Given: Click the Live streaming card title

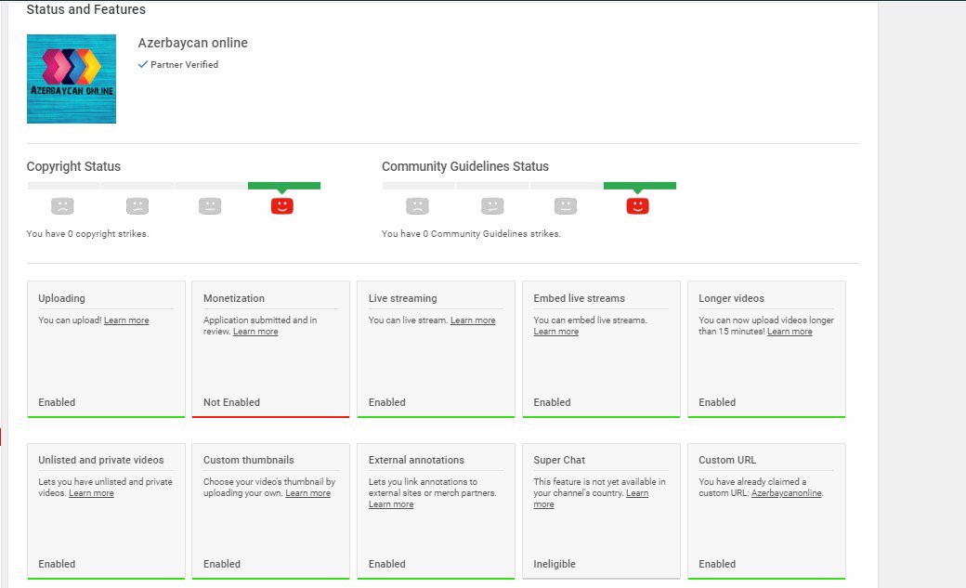Looking at the screenshot, I should 403,298.
